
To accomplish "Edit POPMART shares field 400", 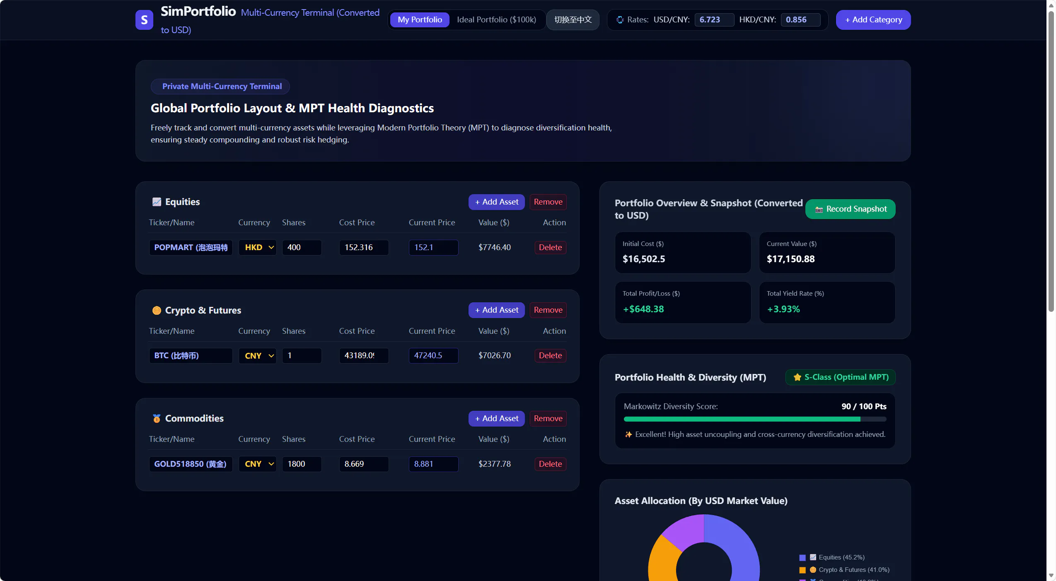I will [302, 248].
